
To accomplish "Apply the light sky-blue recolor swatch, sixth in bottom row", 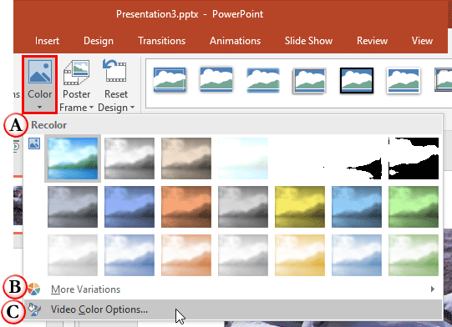I will pyautogui.click(x=357, y=255).
